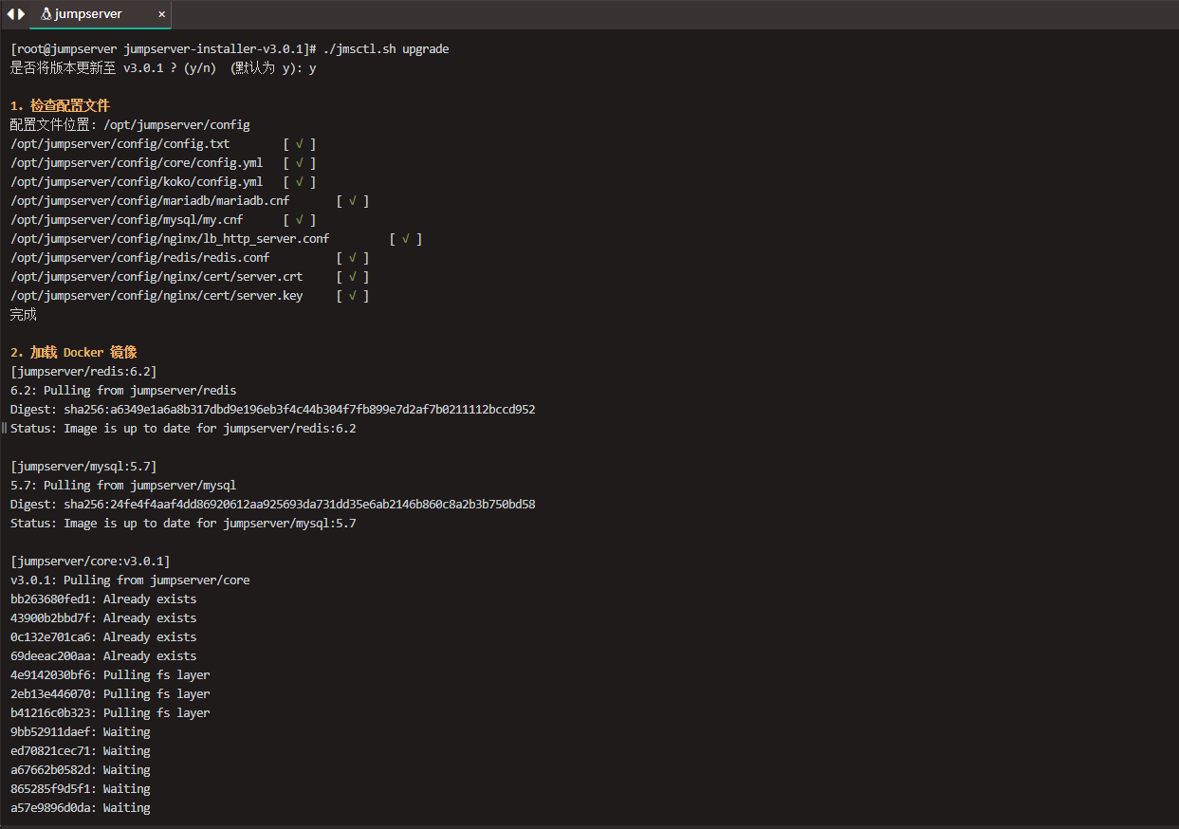
Task: Click the checkmark beside mariadb.cnf line
Action: (x=352, y=200)
